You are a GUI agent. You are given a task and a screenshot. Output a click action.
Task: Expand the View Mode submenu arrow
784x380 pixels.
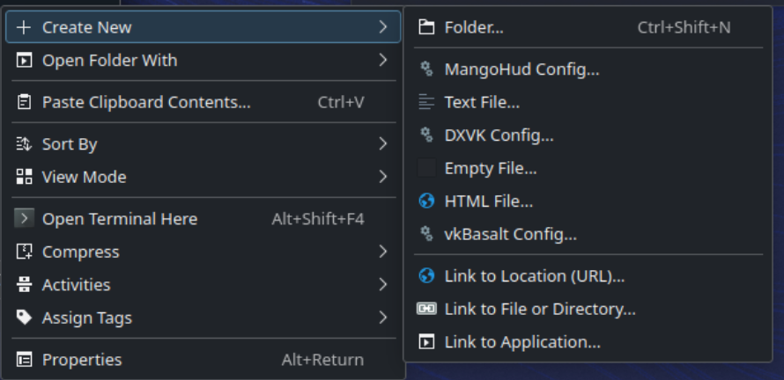[x=383, y=177]
